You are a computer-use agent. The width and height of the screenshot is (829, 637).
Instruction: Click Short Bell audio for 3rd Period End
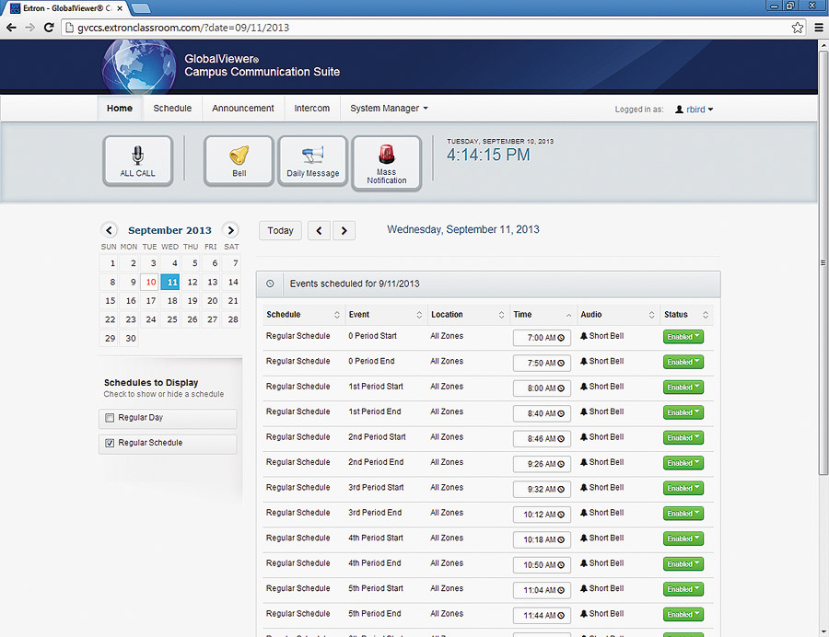coord(602,513)
